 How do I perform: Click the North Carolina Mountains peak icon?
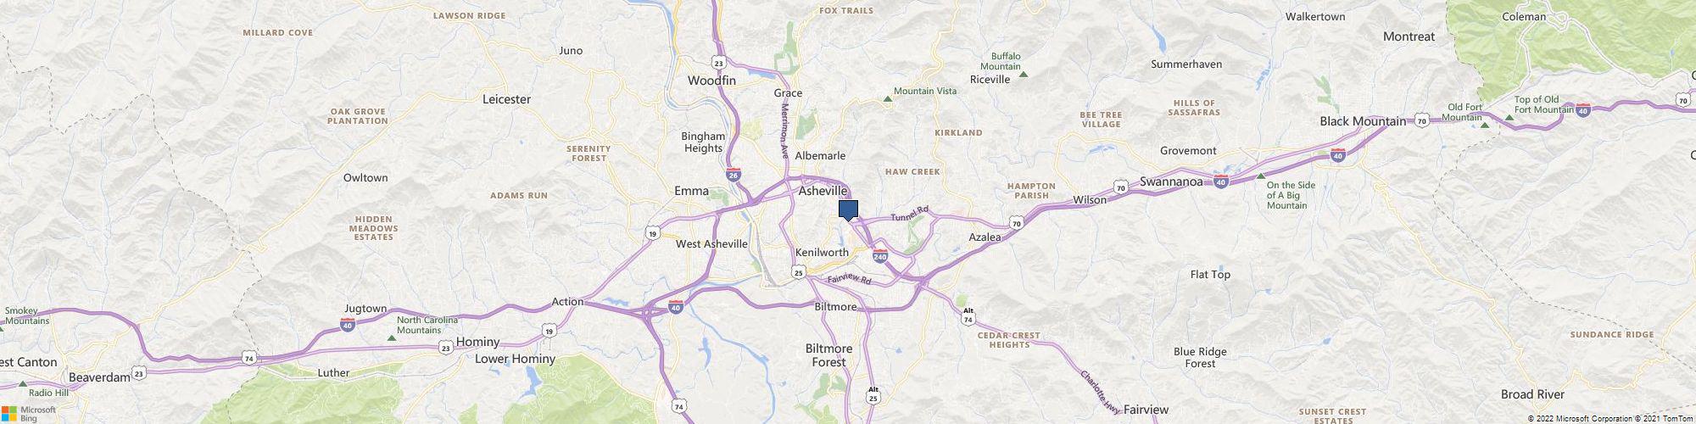(391, 338)
